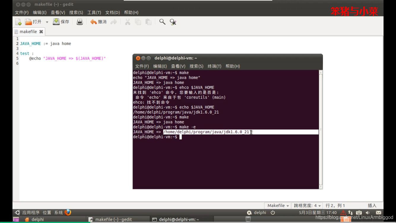Click the Redo arrow icon

[113, 22]
